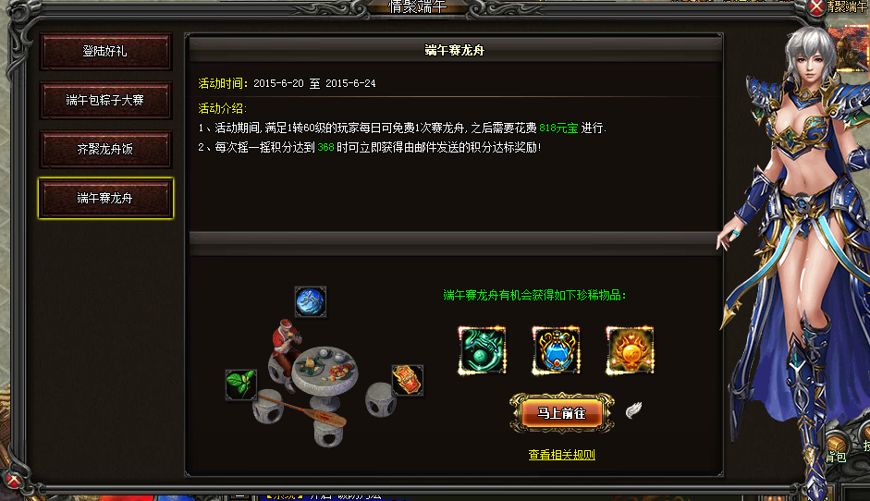Click the red X at bottom-left corner
This screenshot has height=501, width=870.
tap(13, 481)
